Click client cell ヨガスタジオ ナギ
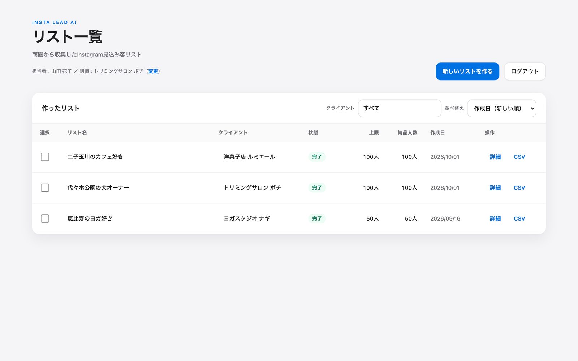The width and height of the screenshot is (578, 361). [x=247, y=218]
